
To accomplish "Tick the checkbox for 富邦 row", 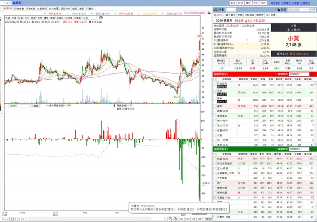I will 215,106.
